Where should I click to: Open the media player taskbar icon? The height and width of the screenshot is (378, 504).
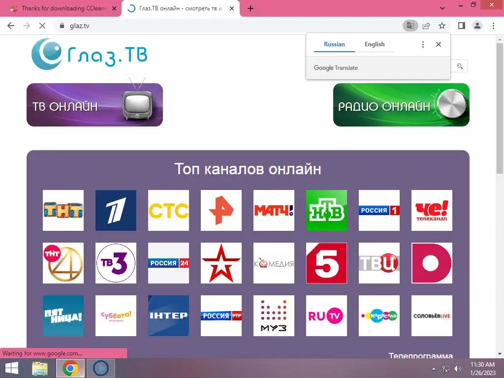coord(101,368)
